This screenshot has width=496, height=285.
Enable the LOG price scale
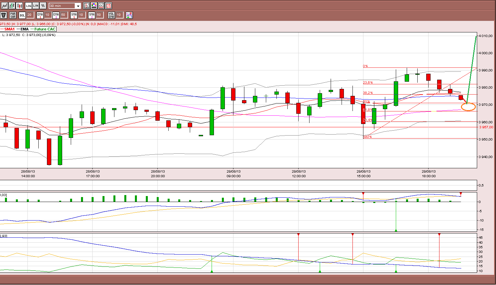point(28,6)
